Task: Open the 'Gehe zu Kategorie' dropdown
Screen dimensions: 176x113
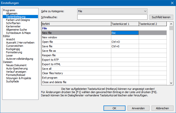Action: pyautogui.click(x=112, y=11)
